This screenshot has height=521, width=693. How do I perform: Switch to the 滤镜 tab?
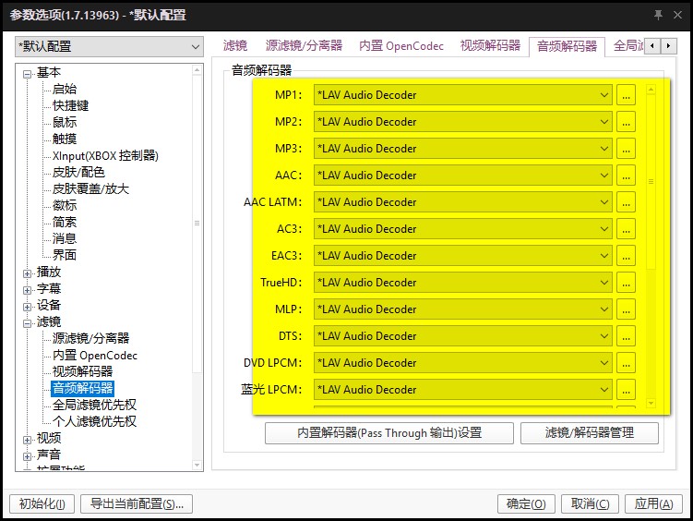[x=235, y=45]
